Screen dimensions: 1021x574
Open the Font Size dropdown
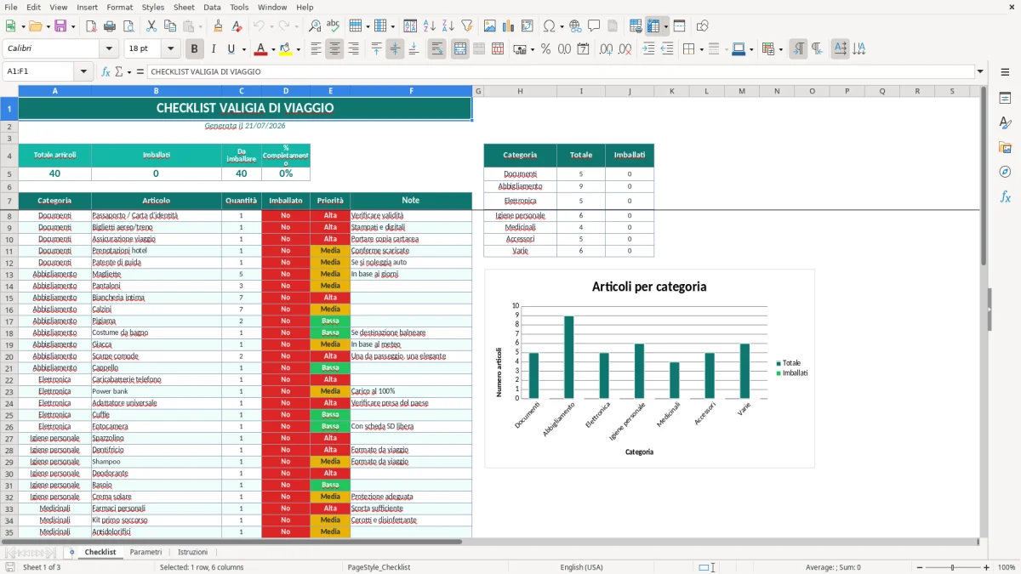pyautogui.click(x=171, y=49)
